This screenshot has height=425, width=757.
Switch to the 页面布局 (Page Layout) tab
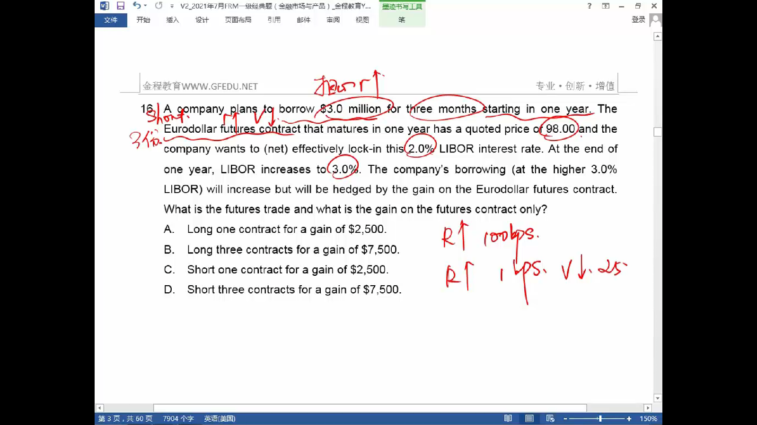[238, 20]
